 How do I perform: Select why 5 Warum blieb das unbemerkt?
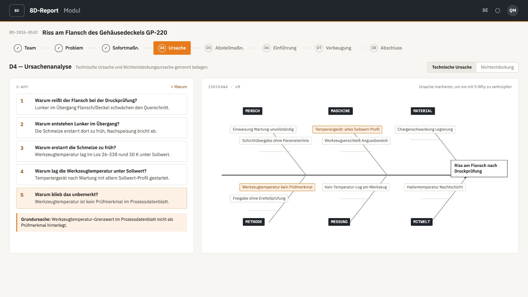point(101,198)
